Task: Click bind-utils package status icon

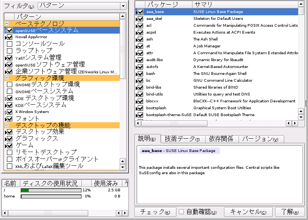Action: click(x=140, y=94)
